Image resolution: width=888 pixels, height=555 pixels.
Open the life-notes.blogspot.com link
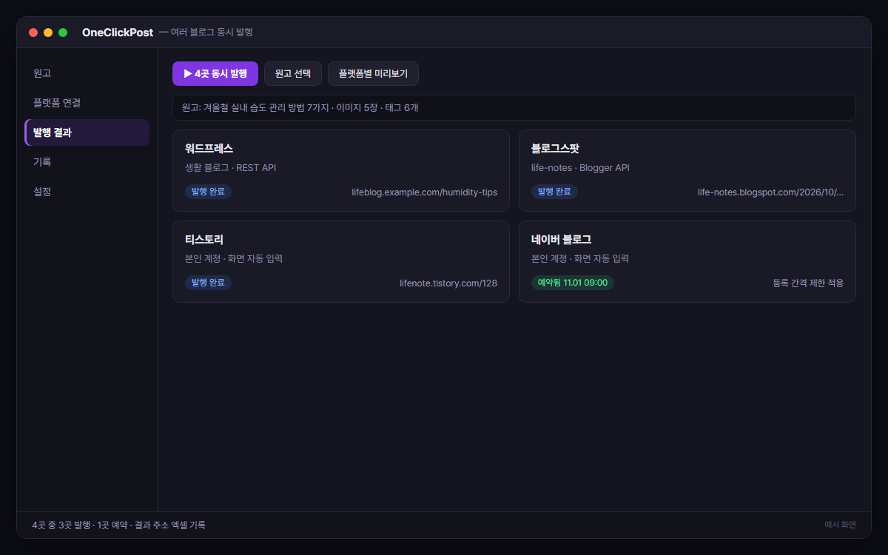click(770, 192)
